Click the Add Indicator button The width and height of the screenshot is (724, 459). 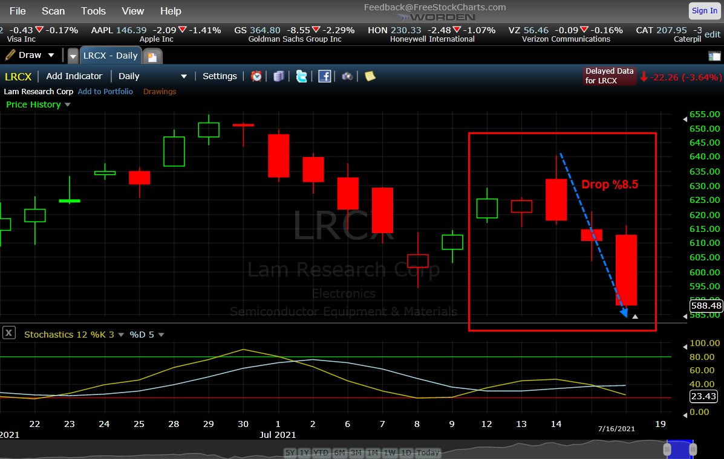[74, 76]
